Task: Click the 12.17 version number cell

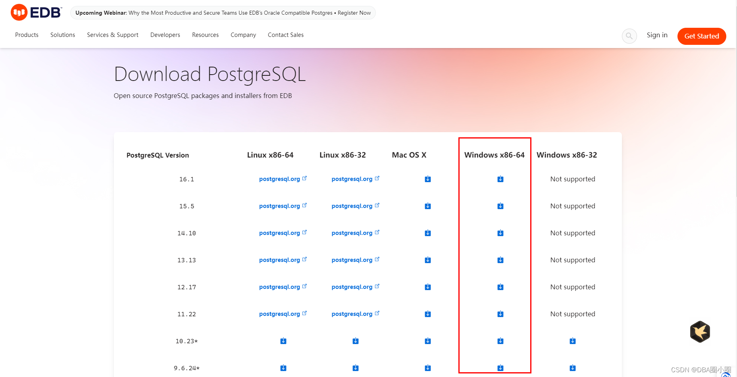Action: tap(187, 287)
